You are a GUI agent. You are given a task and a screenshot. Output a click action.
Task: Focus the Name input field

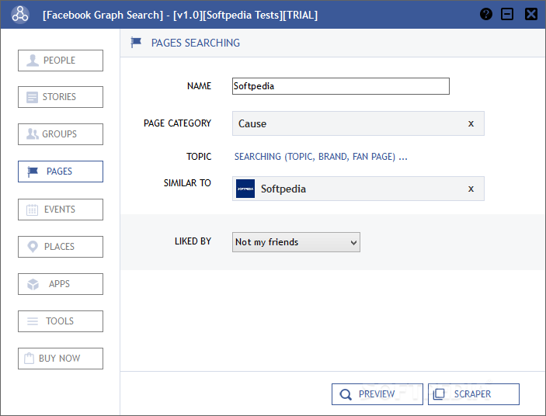pos(341,86)
